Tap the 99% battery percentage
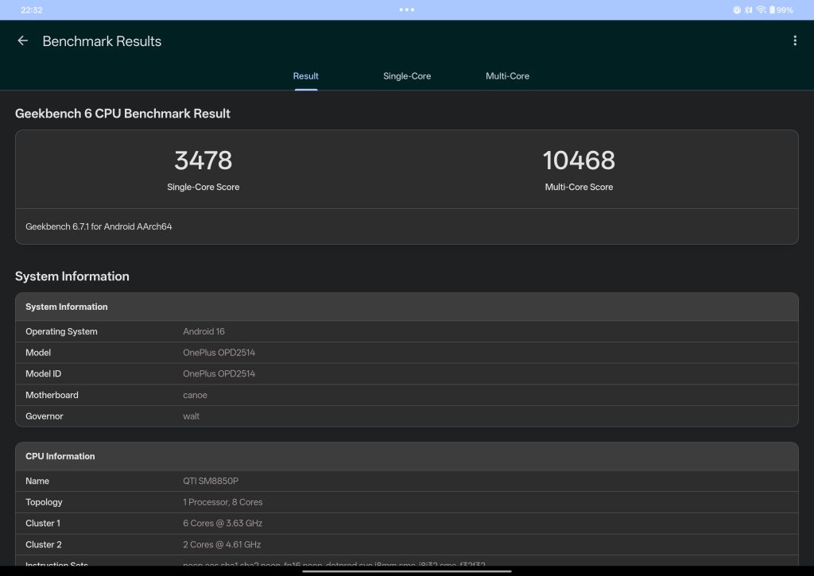814x576 pixels. pos(785,10)
